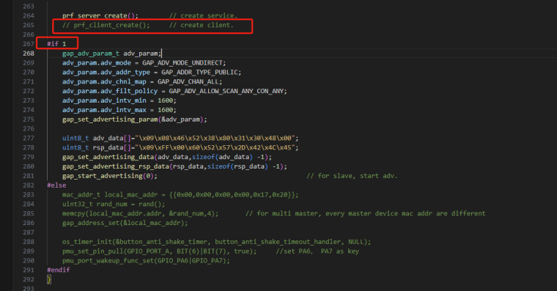Image resolution: width=557 pixels, height=291 pixels.
Task: Click "sizeof(adv_data)" on line 279
Action: click(x=222, y=157)
